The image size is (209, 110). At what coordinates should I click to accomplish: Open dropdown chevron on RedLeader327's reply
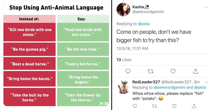pos(206,82)
